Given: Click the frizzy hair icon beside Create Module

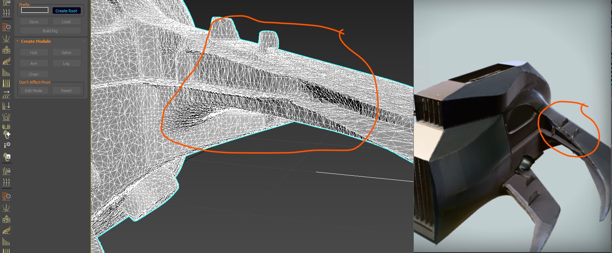Looking at the screenshot, I should [7, 38].
